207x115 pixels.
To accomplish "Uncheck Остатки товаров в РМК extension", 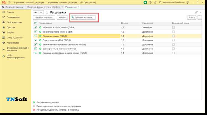I will click(x=35, y=40).
